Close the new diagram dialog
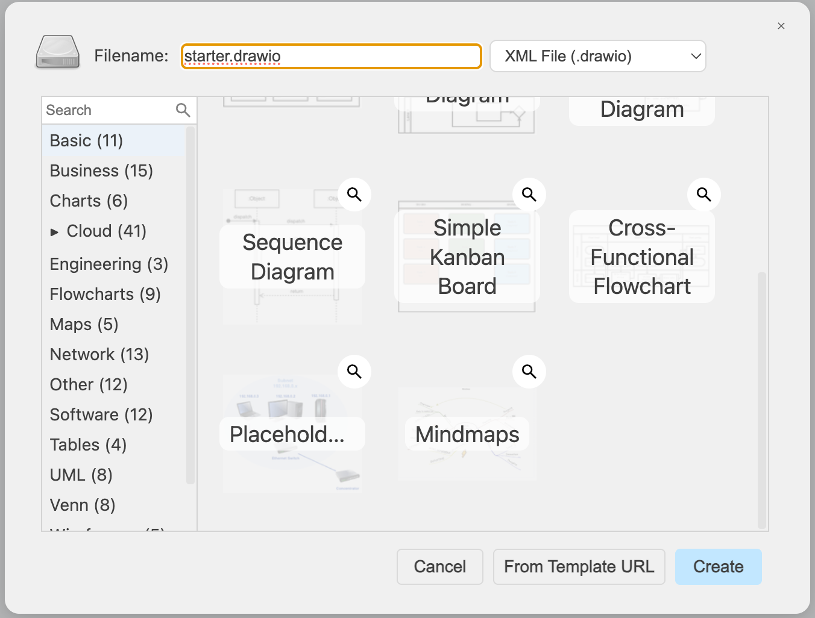815x618 pixels. coord(781,26)
